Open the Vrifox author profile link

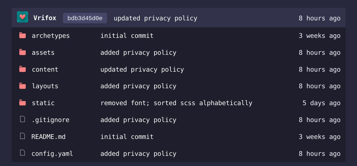tap(45, 18)
